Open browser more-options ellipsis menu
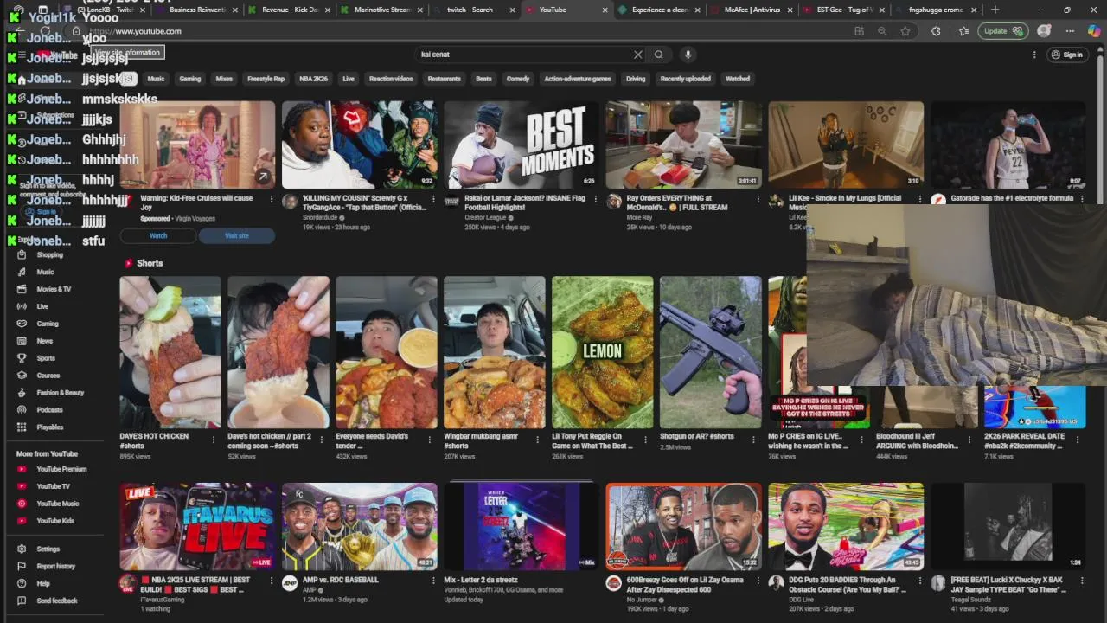 tap(1070, 31)
